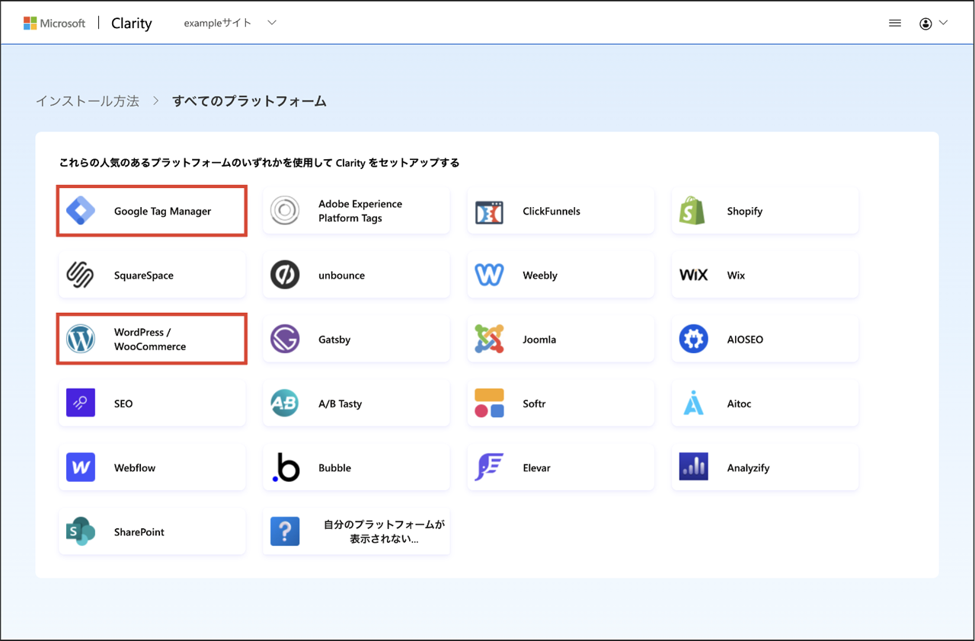Choose the Google Tag Manager label

coord(162,211)
